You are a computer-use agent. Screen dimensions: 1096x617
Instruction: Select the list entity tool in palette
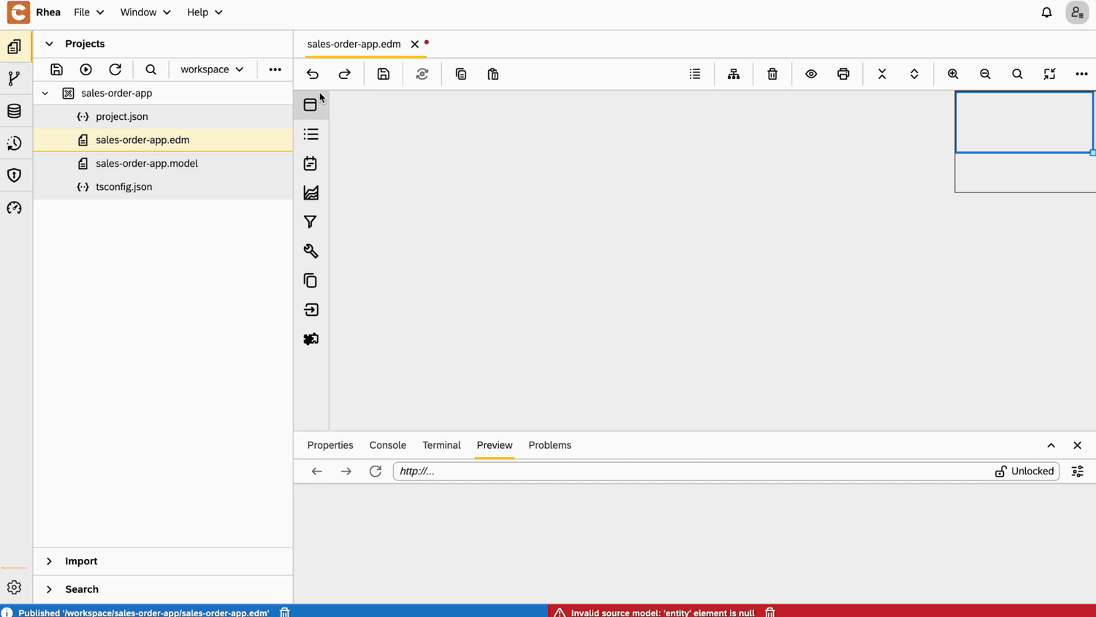(x=311, y=134)
